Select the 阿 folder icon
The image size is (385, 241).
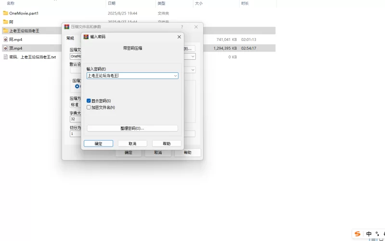click(5, 22)
